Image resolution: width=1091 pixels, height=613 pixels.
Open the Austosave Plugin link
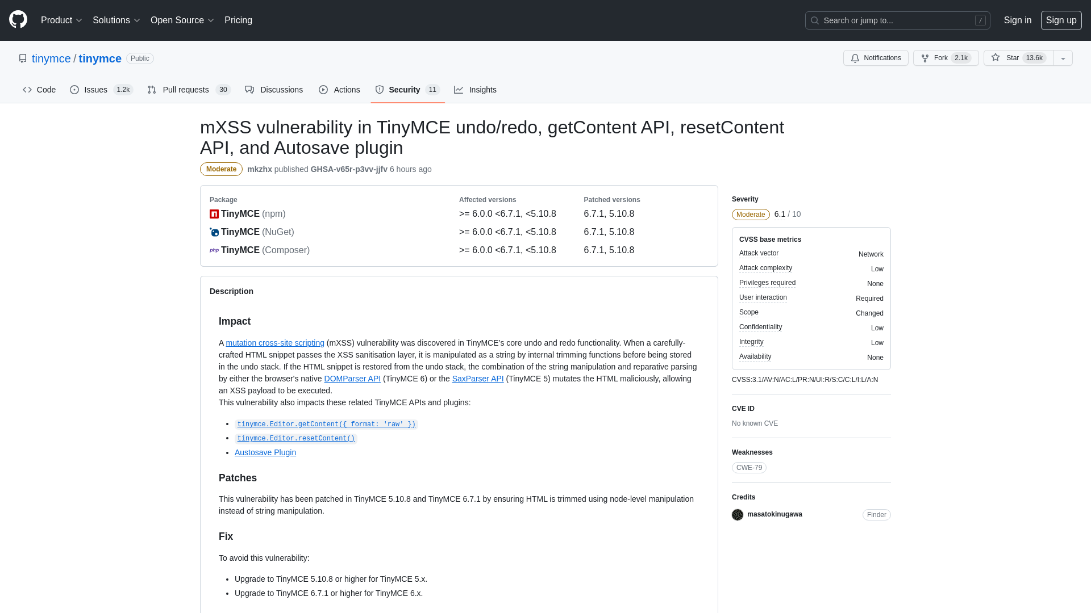tap(265, 452)
